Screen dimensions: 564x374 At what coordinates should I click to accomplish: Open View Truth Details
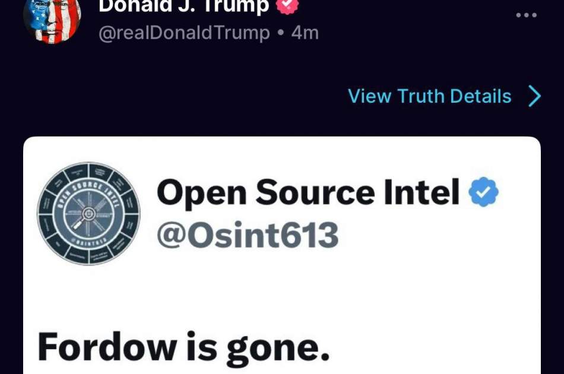(x=445, y=96)
